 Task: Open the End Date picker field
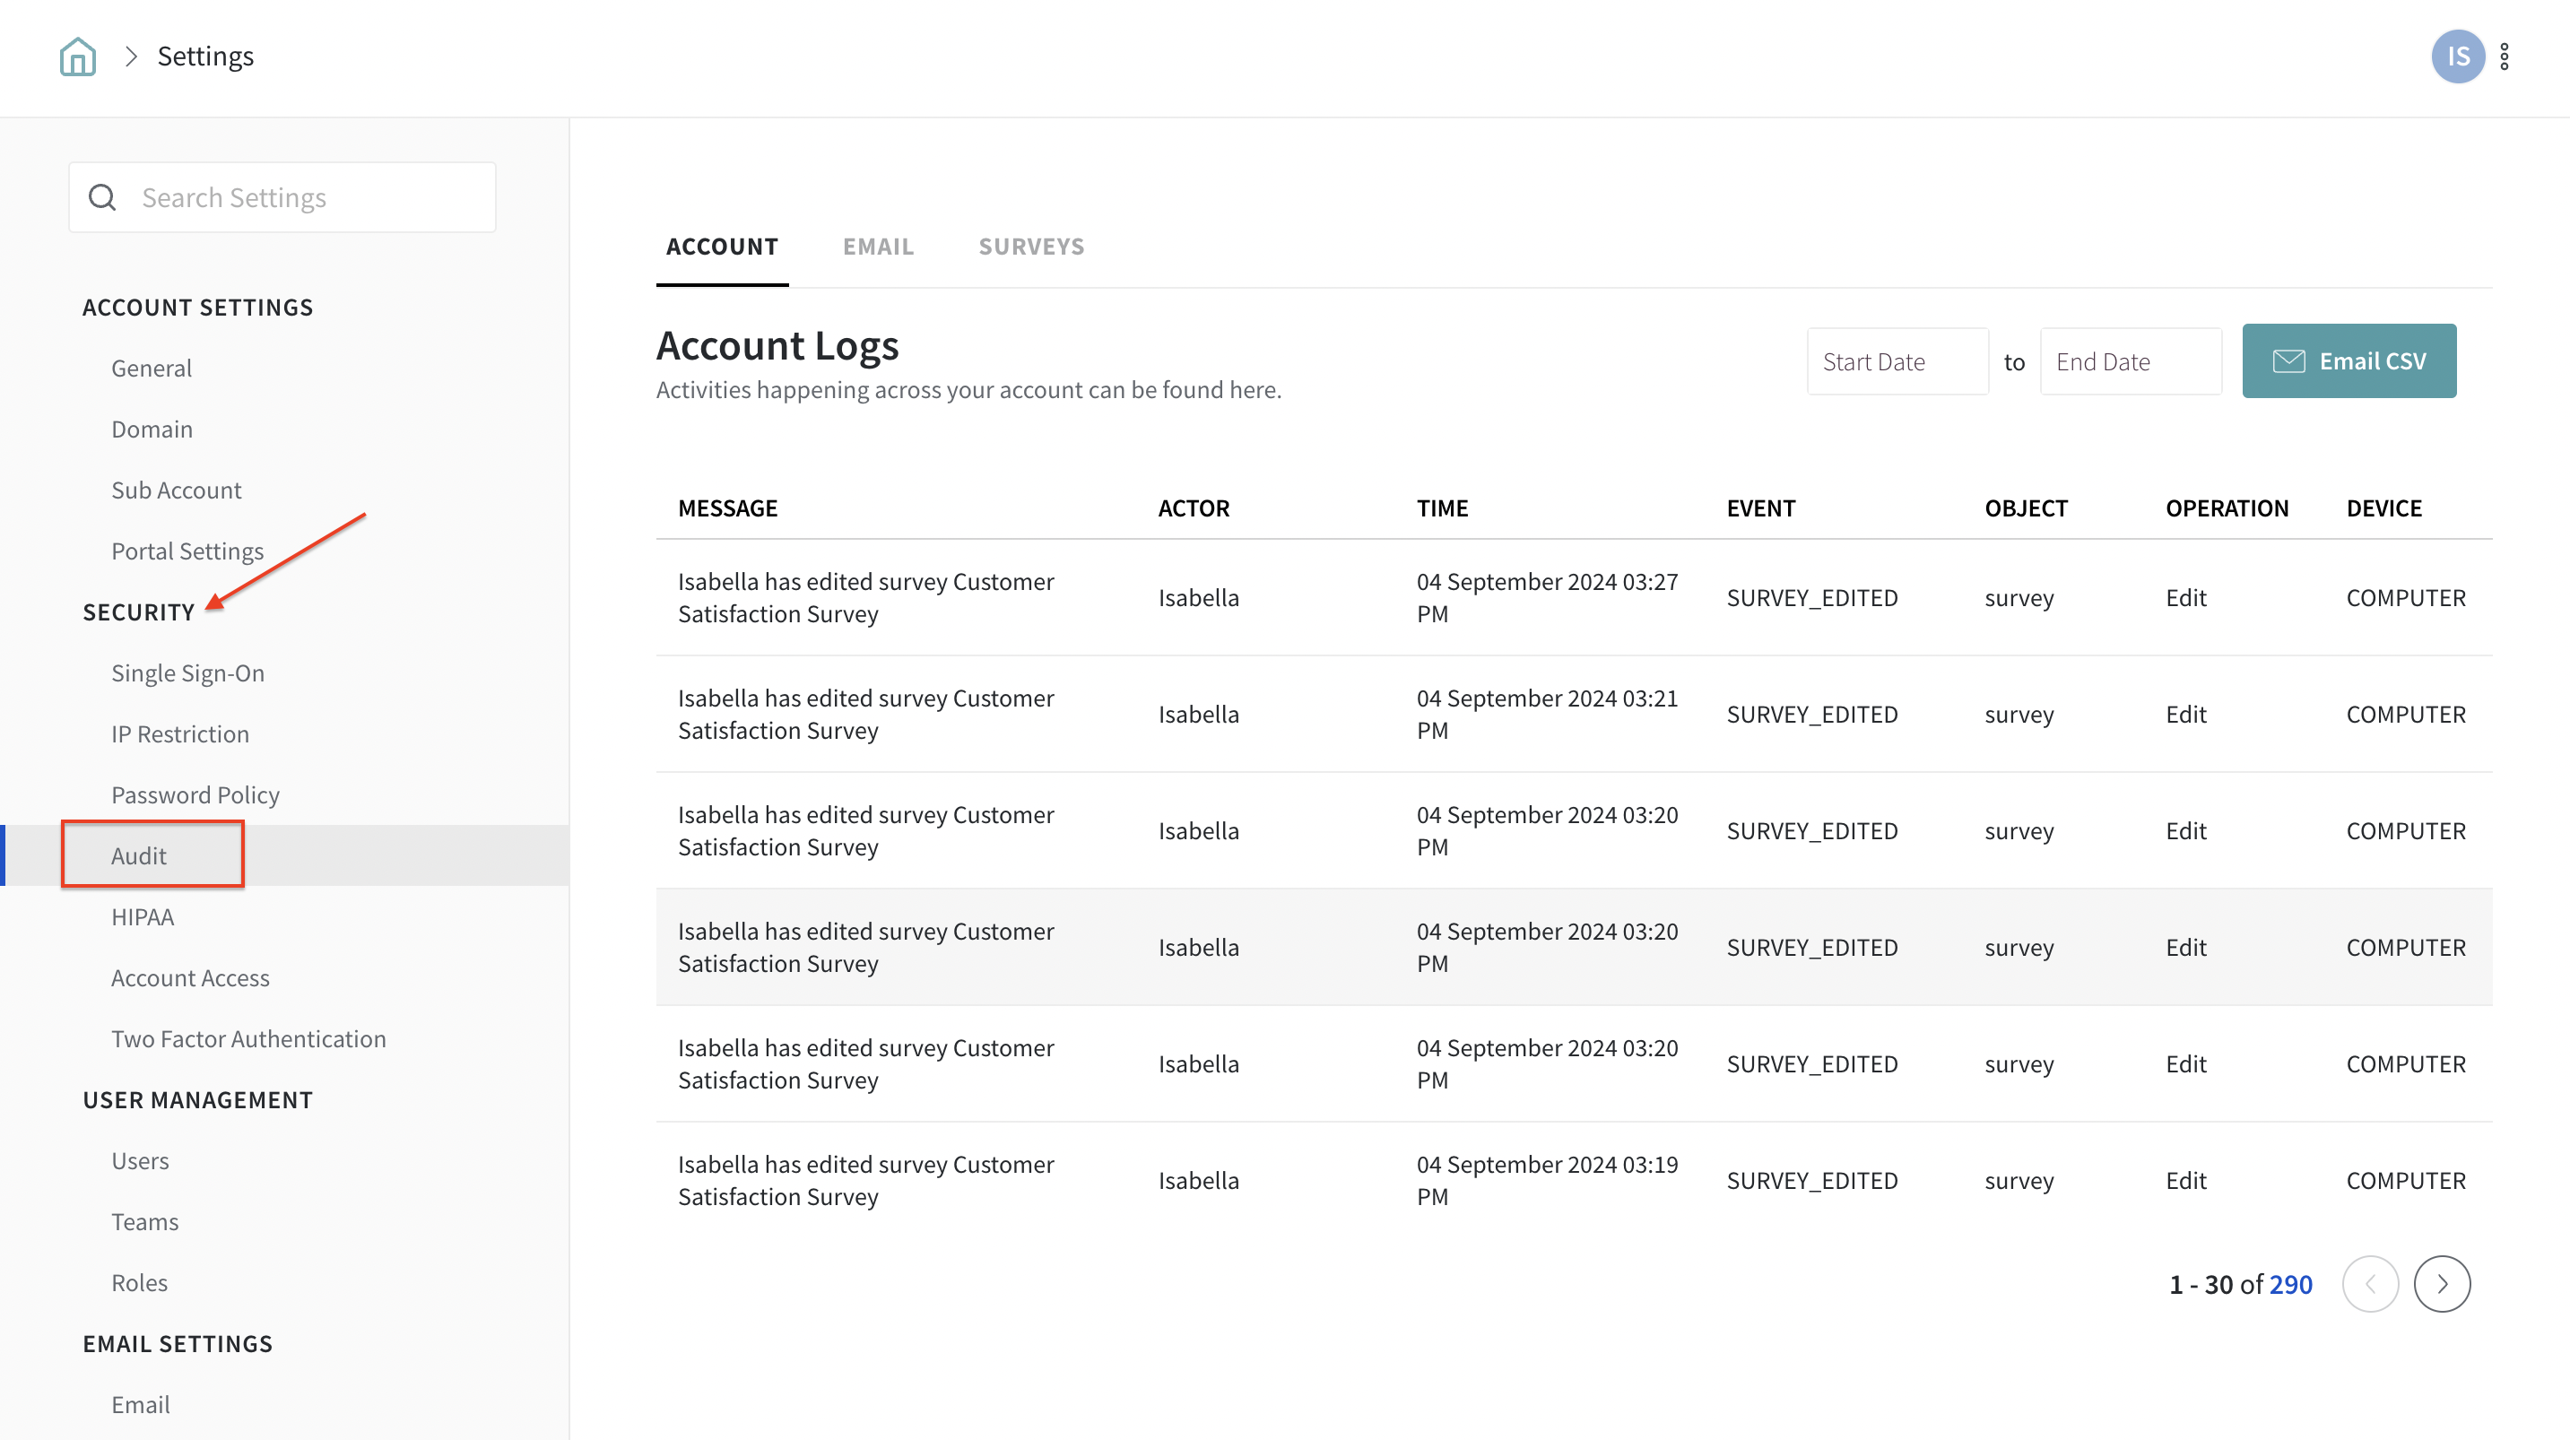coord(2130,361)
